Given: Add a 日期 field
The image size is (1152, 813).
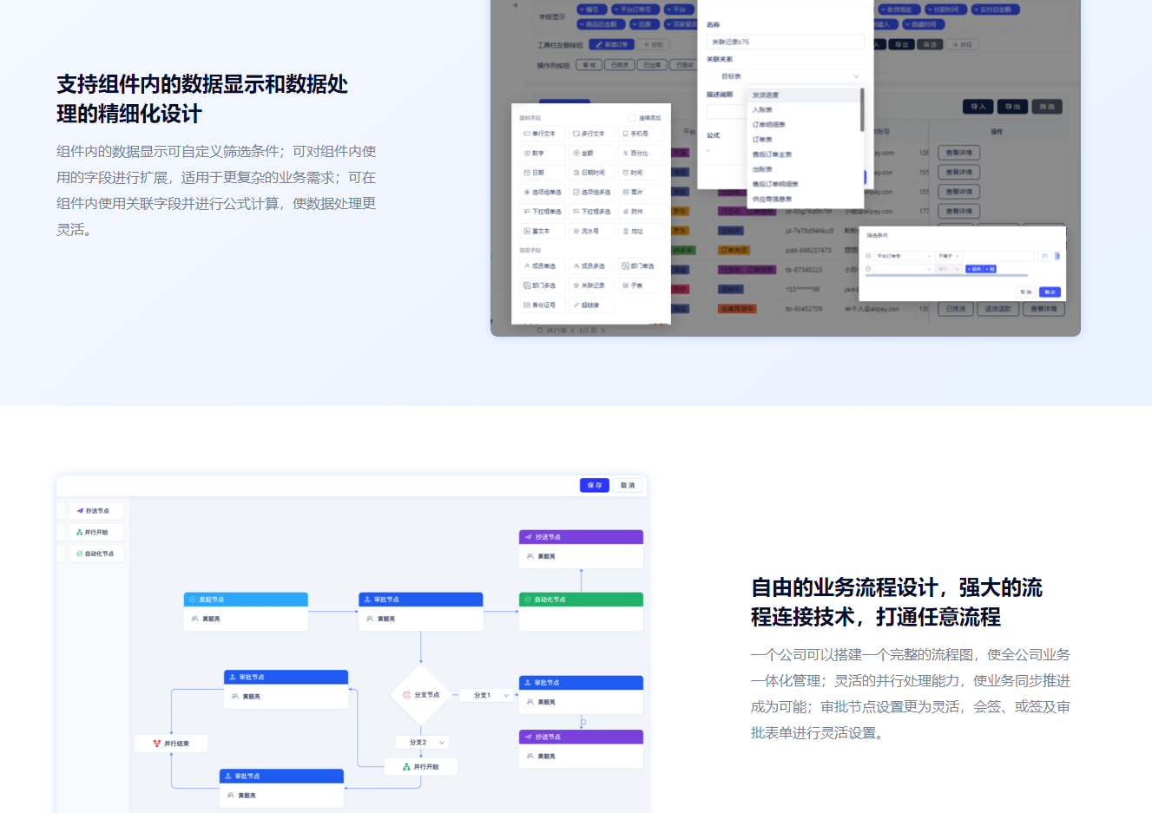Looking at the screenshot, I should [543, 173].
